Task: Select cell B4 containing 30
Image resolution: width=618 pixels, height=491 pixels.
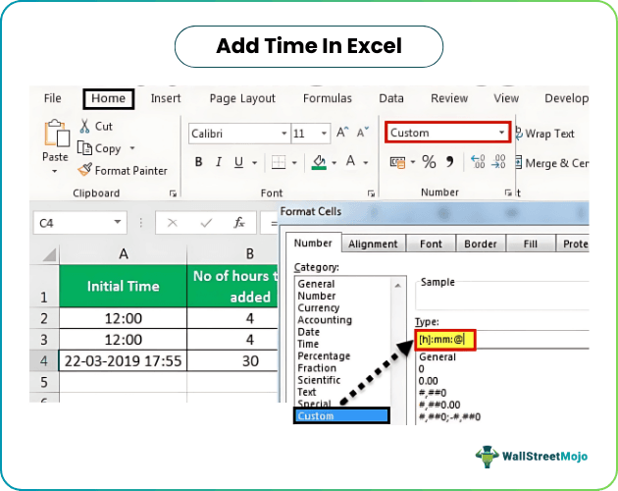Action: (x=232, y=360)
